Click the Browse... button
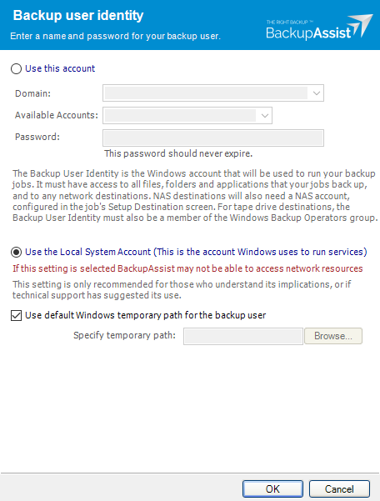 pyautogui.click(x=333, y=336)
